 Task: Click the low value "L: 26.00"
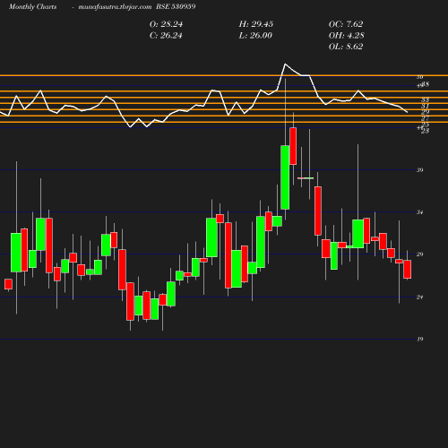(255, 36)
